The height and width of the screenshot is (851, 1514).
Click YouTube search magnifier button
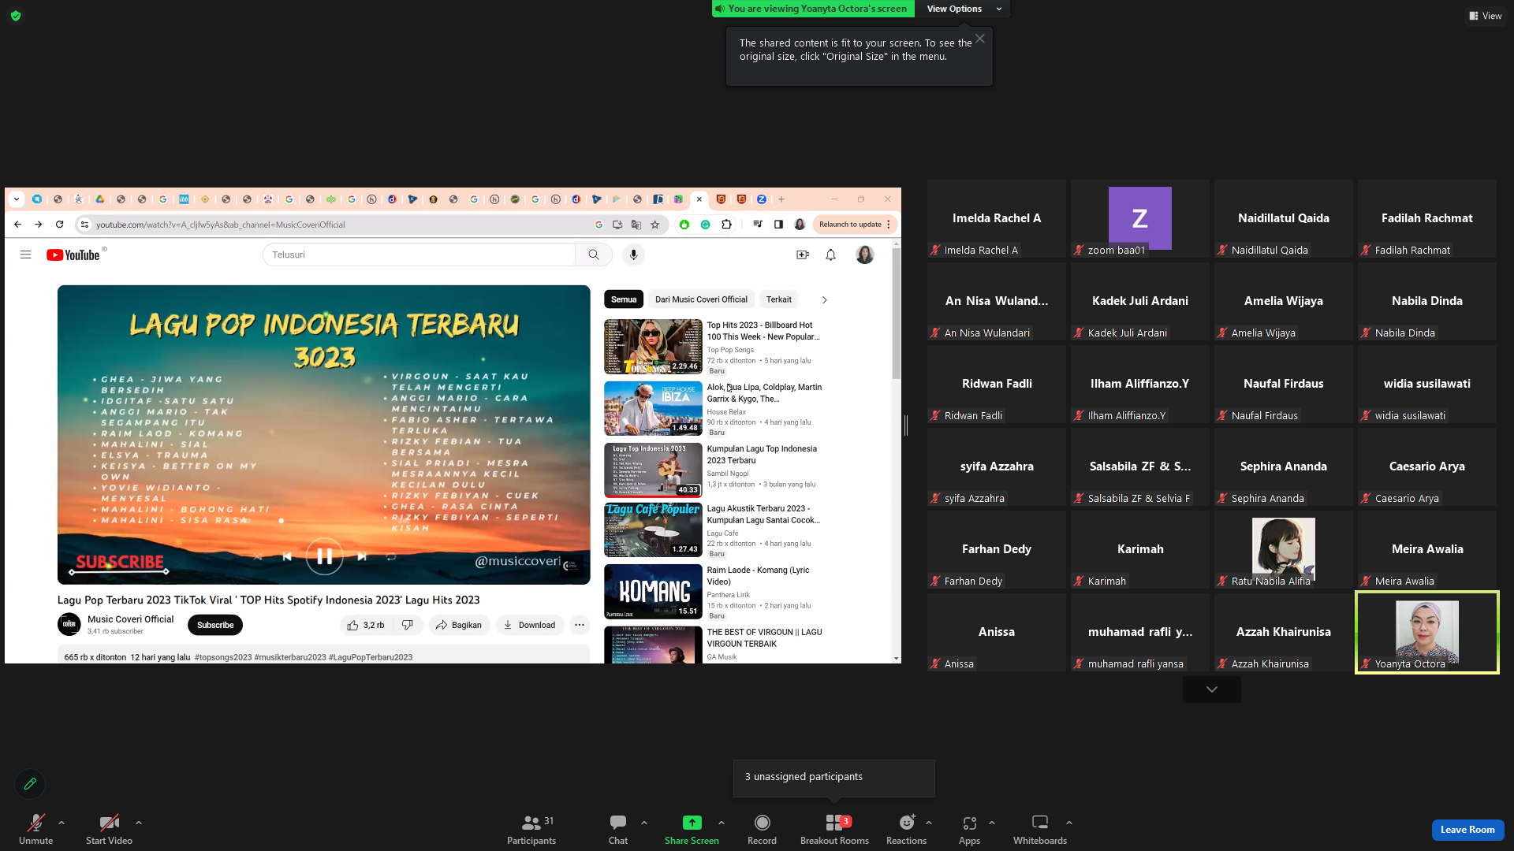pyautogui.click(x=594, y=255)
